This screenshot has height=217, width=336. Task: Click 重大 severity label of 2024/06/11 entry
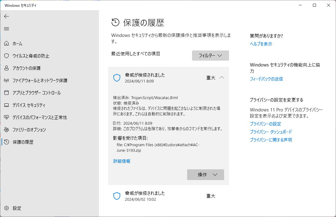pyautogui.click(x=211, y=78)
